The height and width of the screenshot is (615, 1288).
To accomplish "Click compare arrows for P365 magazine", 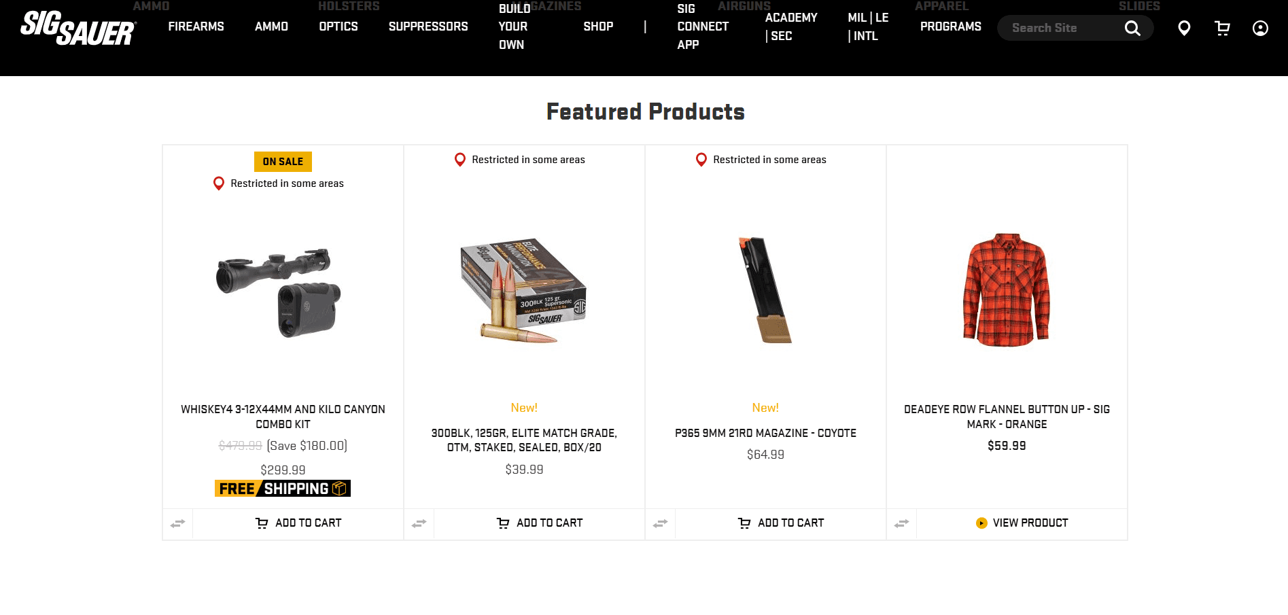I will (x=661, y=523).
